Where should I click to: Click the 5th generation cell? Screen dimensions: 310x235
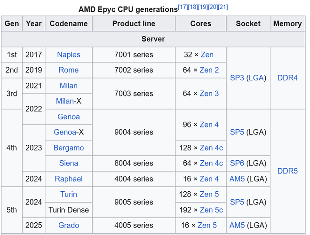[12, 210]
